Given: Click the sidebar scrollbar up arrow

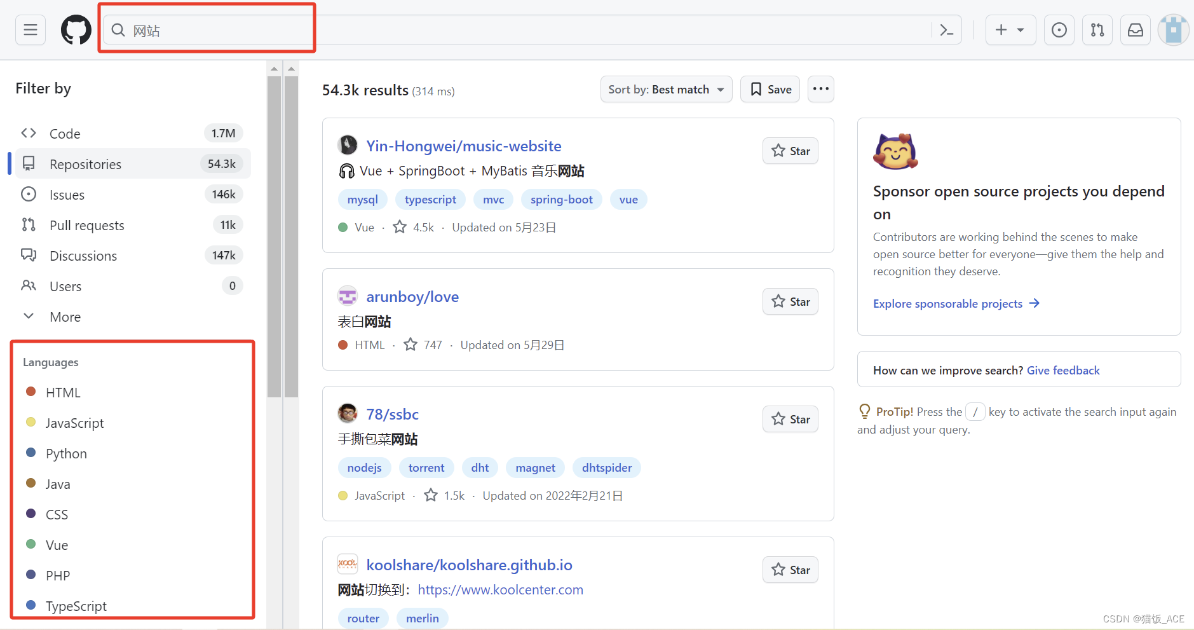Looking at the screenshot, I should 274,69.
